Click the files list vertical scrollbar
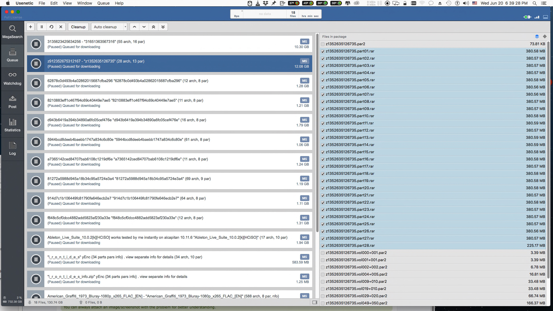Image resolution: width=553 pixels, height=311 pixels. (x=548, y=160)
